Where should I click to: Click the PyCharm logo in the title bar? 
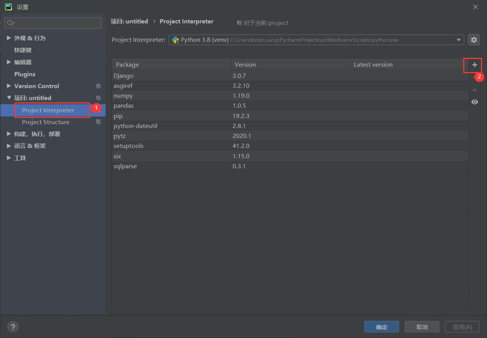click(x=9, y=7)
